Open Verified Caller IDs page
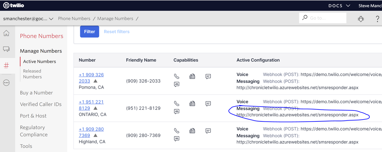The image size is (382, 152). click(x=41, y=104)
